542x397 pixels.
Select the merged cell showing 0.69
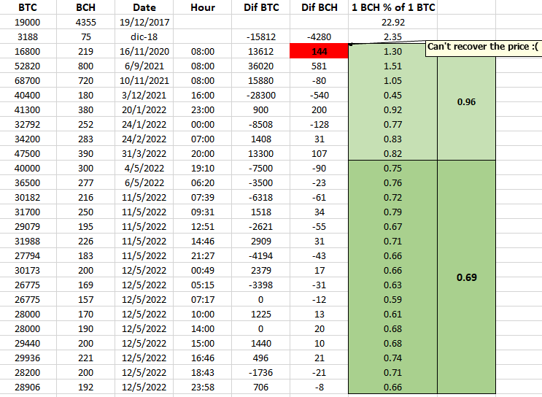pos(466,277)
